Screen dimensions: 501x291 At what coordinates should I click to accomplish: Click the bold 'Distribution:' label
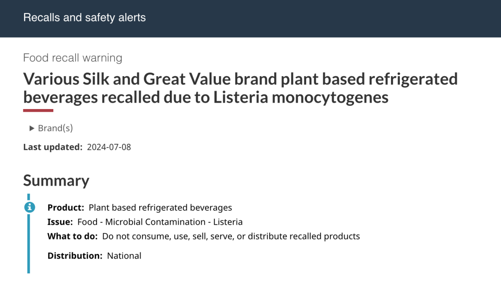click(75, 256)
